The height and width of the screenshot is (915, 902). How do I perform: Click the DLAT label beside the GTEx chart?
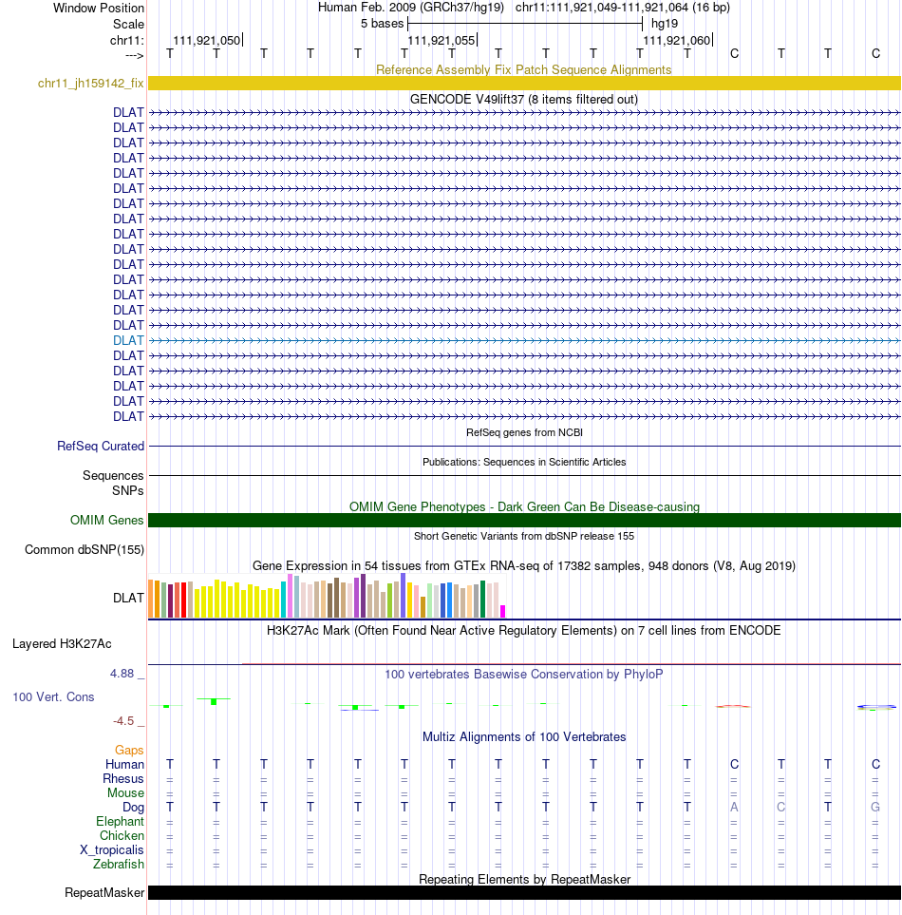pyautogui.click(x=128, y=599)
